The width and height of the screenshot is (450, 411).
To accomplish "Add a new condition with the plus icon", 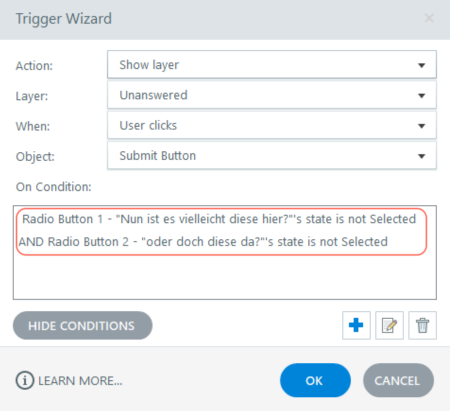I will click(x=356, y=325).
